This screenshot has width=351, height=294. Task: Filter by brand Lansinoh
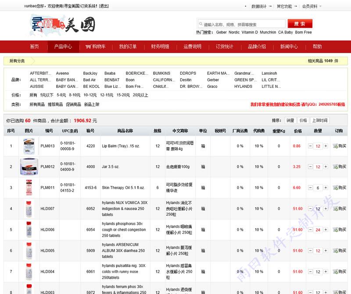(x=269, y=73)
